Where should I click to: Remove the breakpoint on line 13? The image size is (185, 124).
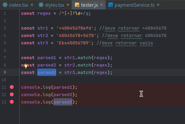click(x=12, y=102)
